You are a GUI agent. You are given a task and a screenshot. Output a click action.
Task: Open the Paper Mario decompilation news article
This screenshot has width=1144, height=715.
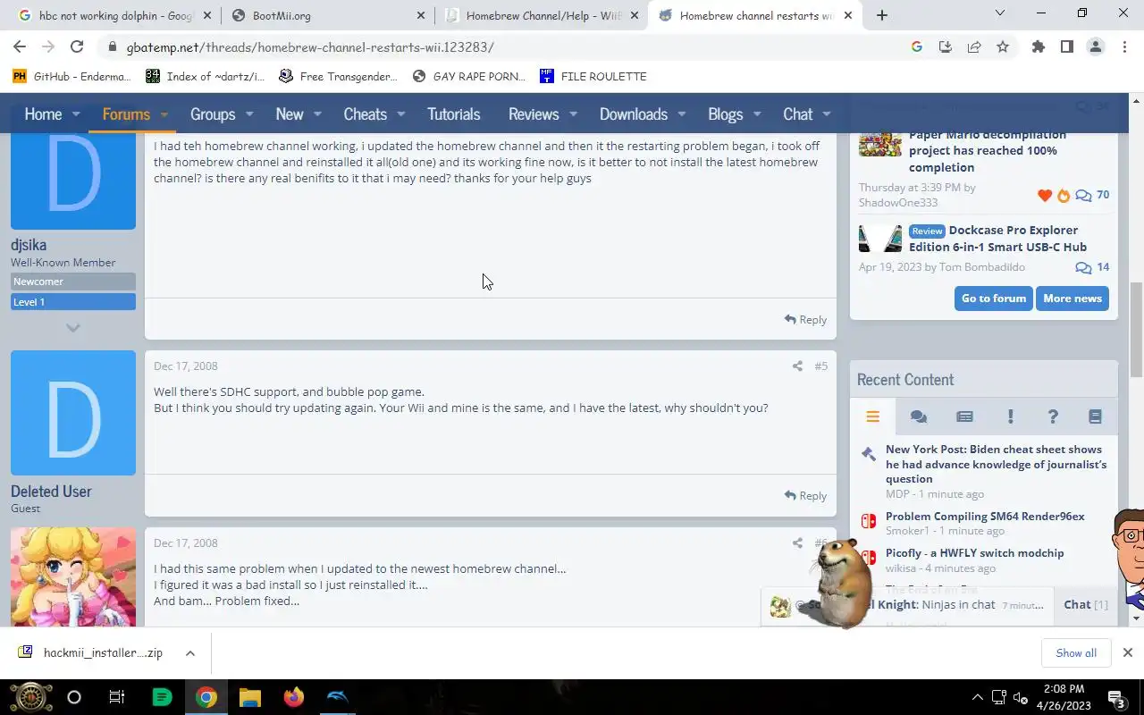click(988, 150)
